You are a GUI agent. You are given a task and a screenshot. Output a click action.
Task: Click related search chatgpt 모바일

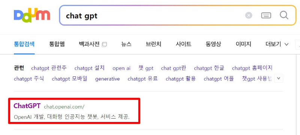click(x=70, y=79)
